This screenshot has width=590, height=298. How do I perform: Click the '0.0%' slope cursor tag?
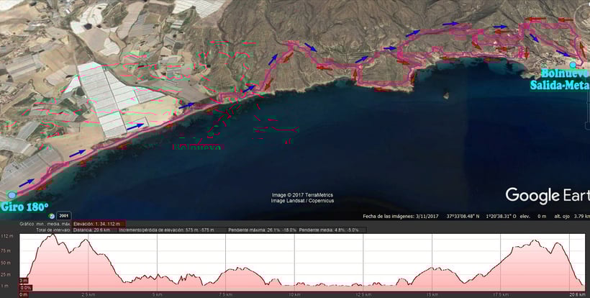point(27,288)
